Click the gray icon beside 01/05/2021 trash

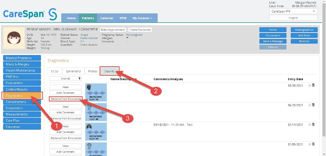click(309, 144)
